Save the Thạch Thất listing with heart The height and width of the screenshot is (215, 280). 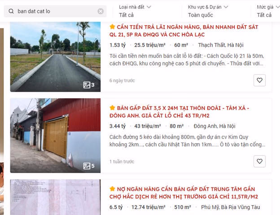(x=259, y=80)
